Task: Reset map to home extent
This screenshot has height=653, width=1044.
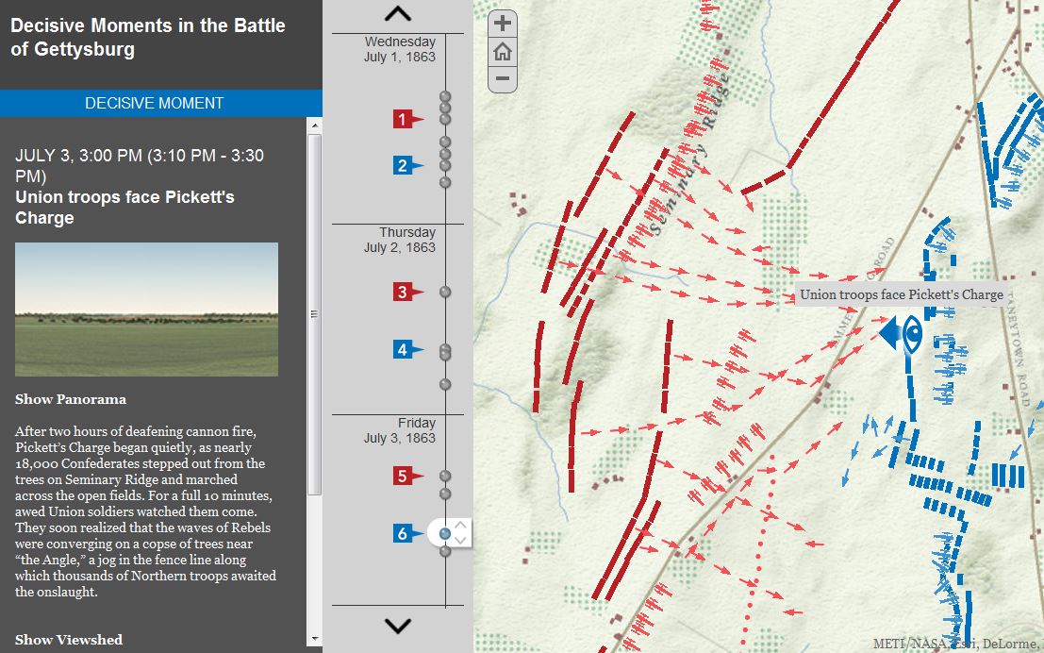Action: (503, 52)
